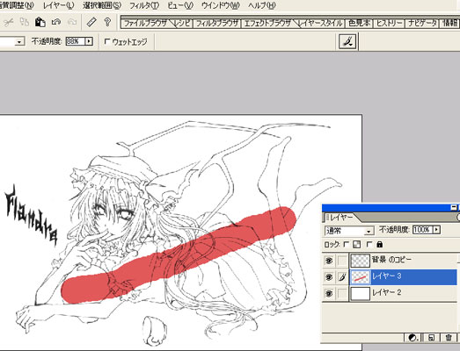The image size is (460, 351).
Task: Toggle the second ロック checkbox beside padlock
Action: click(369, 244)
